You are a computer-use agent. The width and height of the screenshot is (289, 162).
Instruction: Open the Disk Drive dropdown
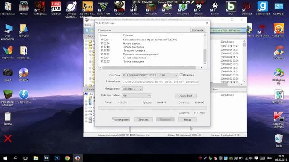(150, 75)
